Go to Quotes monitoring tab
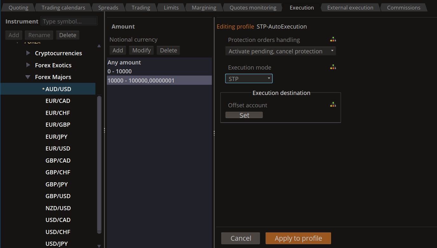 point(253,8)
